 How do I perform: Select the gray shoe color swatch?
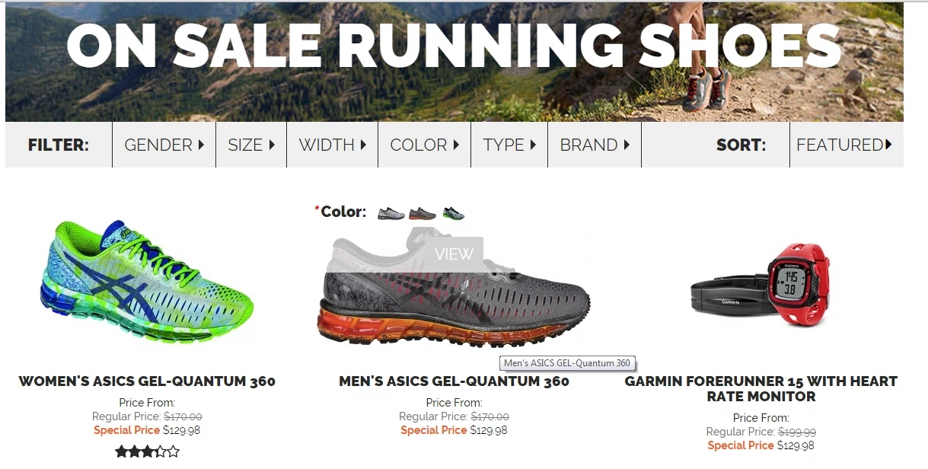(x=391, y=213)
